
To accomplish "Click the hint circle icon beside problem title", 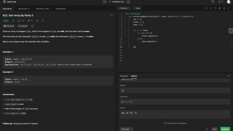I will coord(111,15).
